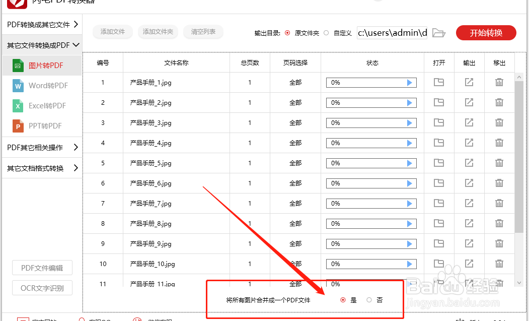Click 文件名称 column header

pos(176,62)
